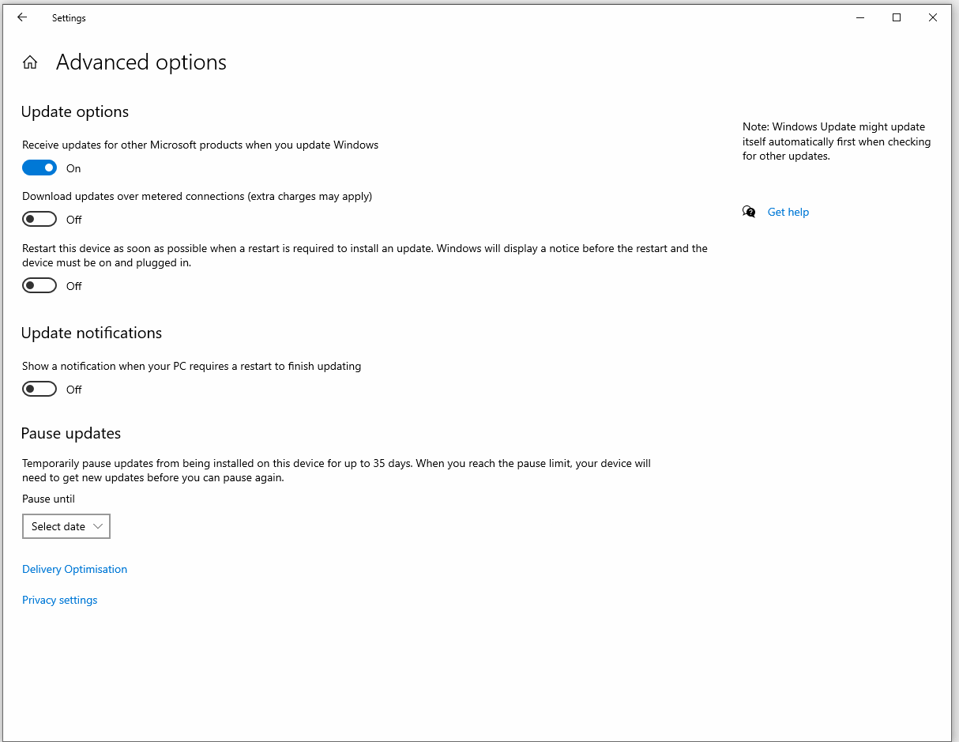Close the Settings window
Viewport: 959px width, 742px height.
point(933,17)
